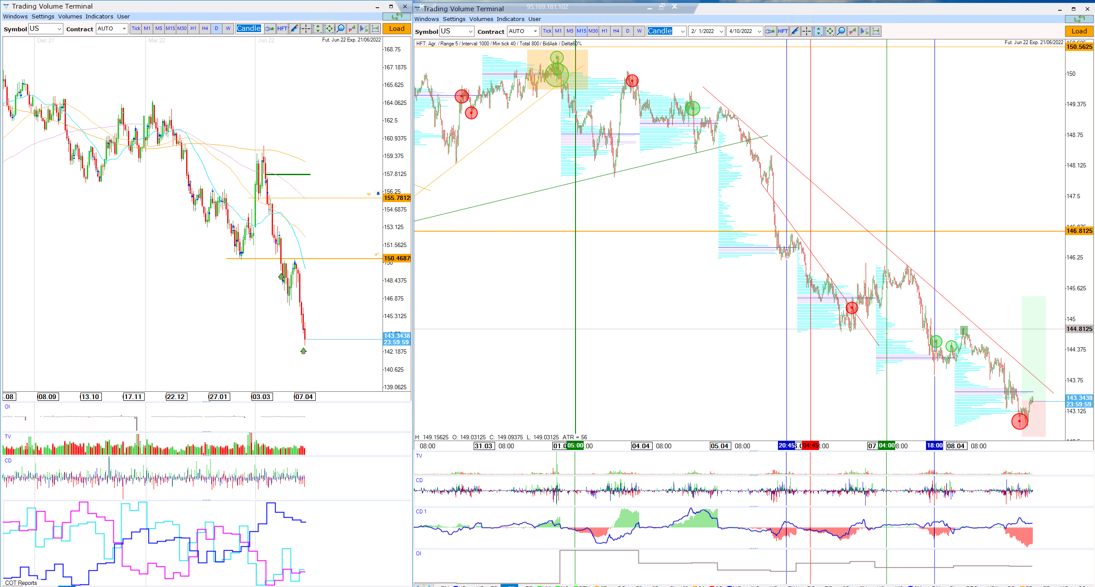The image size is (1095, 587).
Task: Switch right chart to H4 timeframe
Action: (x=616, y=31)
